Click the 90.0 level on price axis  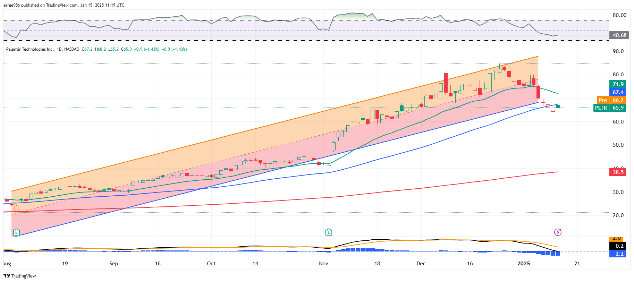coord(618,51)
